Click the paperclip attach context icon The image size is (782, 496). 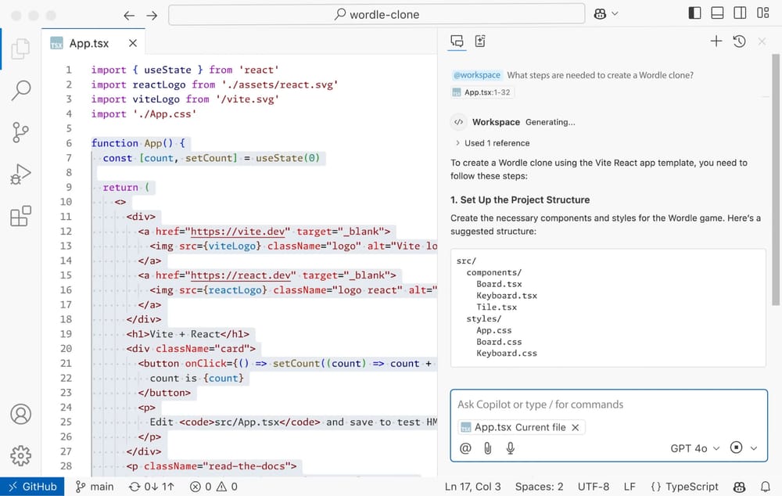click(487, 448)
